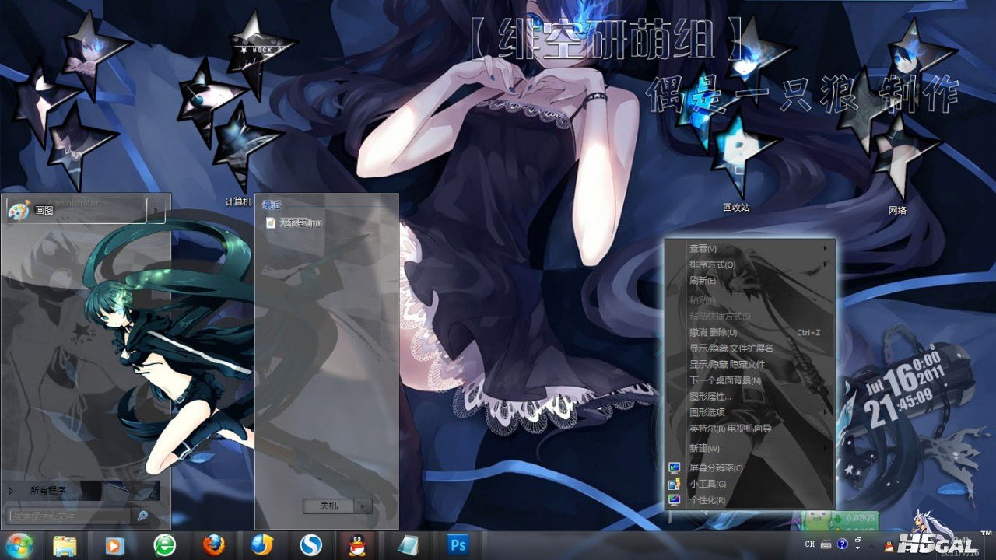Click the Windows Start orb
The width and height of the screenshot is (996, 560).
pos(17,545)
